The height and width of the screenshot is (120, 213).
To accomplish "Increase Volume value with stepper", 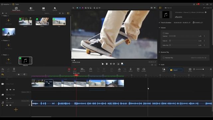I will 204,36.
